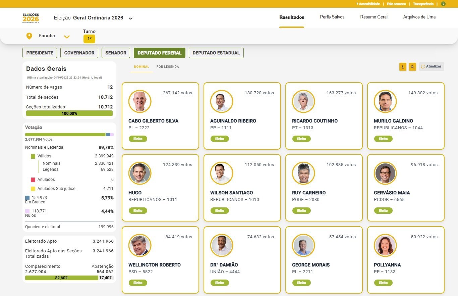
Task: Switch to Presidente results
Action: [x=40, y=53]
